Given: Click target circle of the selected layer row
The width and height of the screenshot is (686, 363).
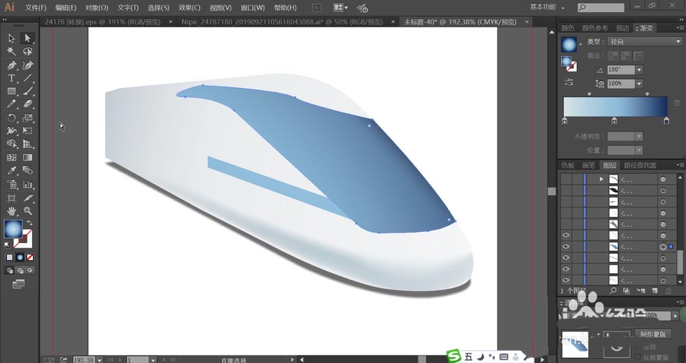Looking at the screenshot, I should 663,247.
